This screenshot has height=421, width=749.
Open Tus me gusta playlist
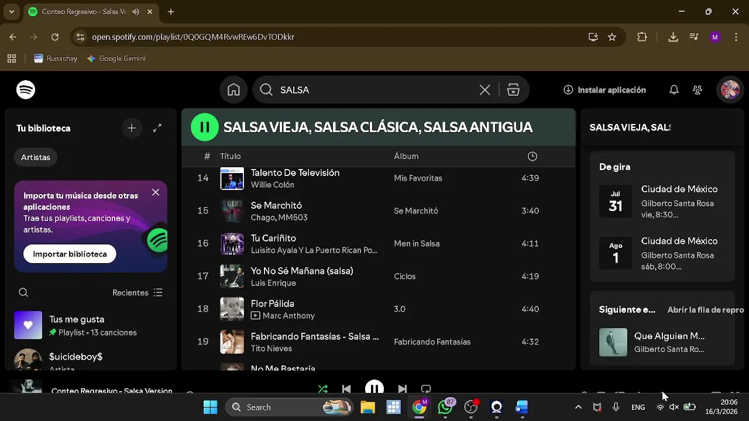coord(91,325)
